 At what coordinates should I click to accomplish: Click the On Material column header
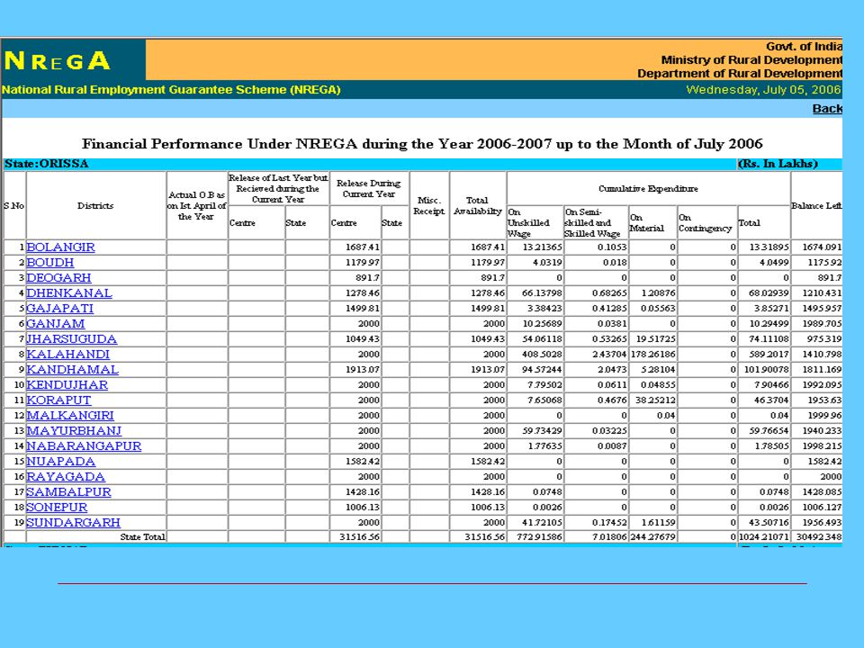pos(647,222)
